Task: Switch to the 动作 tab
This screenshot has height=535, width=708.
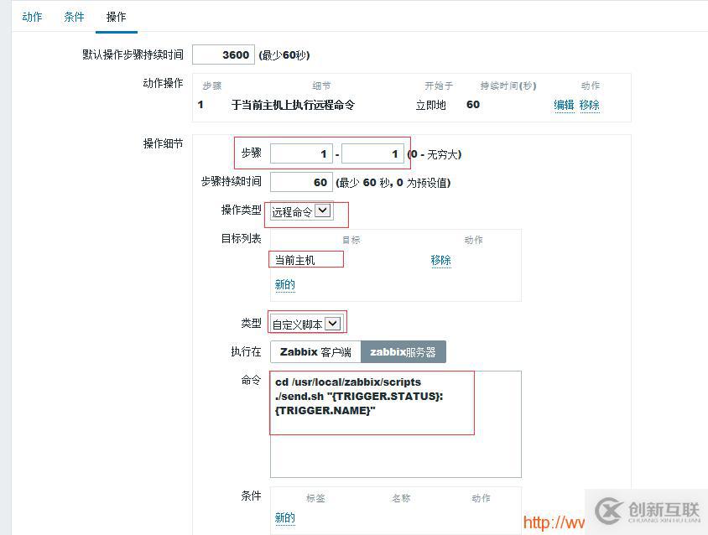Action: [32, 17]
